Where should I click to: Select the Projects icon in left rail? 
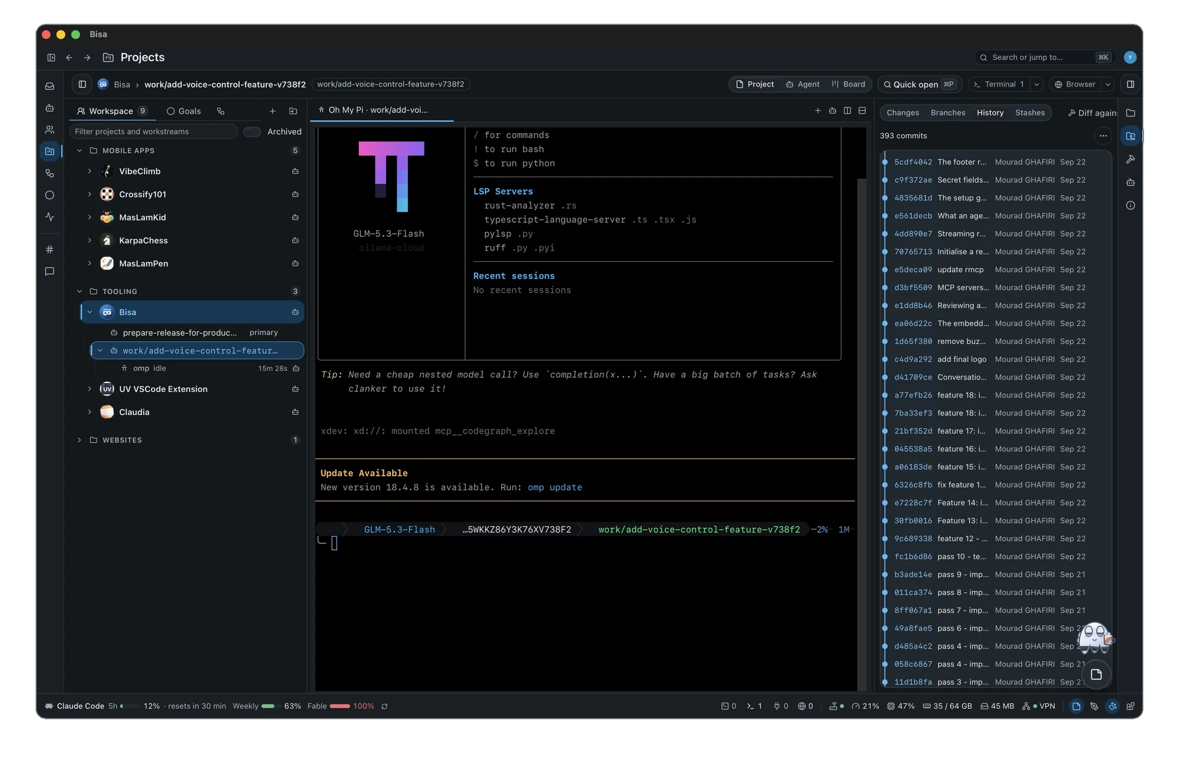click(x=50, y=151)
